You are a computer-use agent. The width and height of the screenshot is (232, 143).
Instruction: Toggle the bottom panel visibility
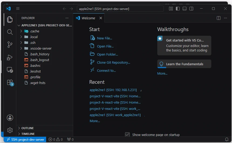click(185, 9)
